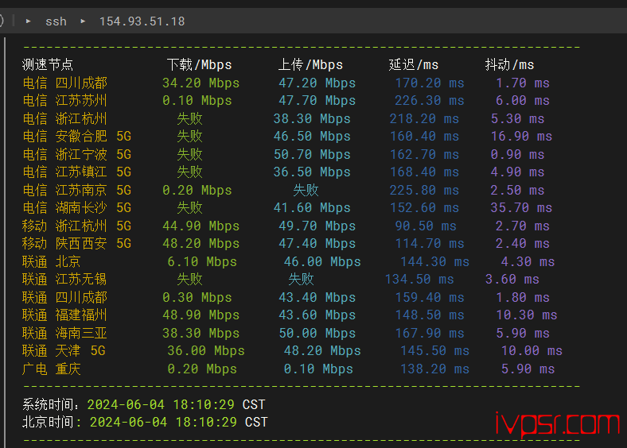627x448 pixels.
Task: Select 138.20 ms latency value
Action: (434, 369)
